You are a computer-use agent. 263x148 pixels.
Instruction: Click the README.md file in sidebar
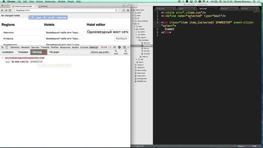click(x=141, y=81)
